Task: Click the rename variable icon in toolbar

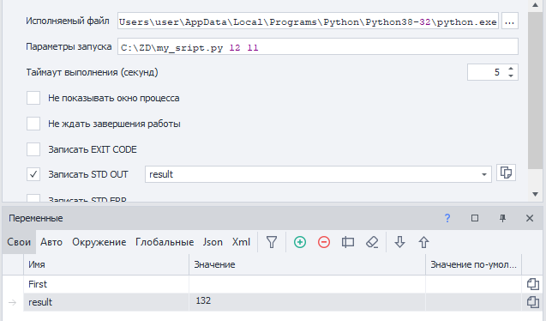Action: tap(348, 242)
